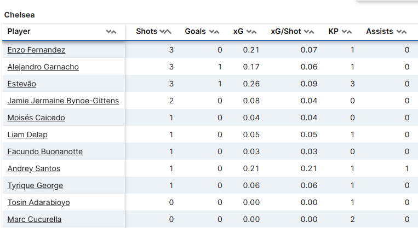The image size is (418, 228).
Task: Click Tosin Adarabioyo's name
Action: pyautogui.click(x=39, y=202)
